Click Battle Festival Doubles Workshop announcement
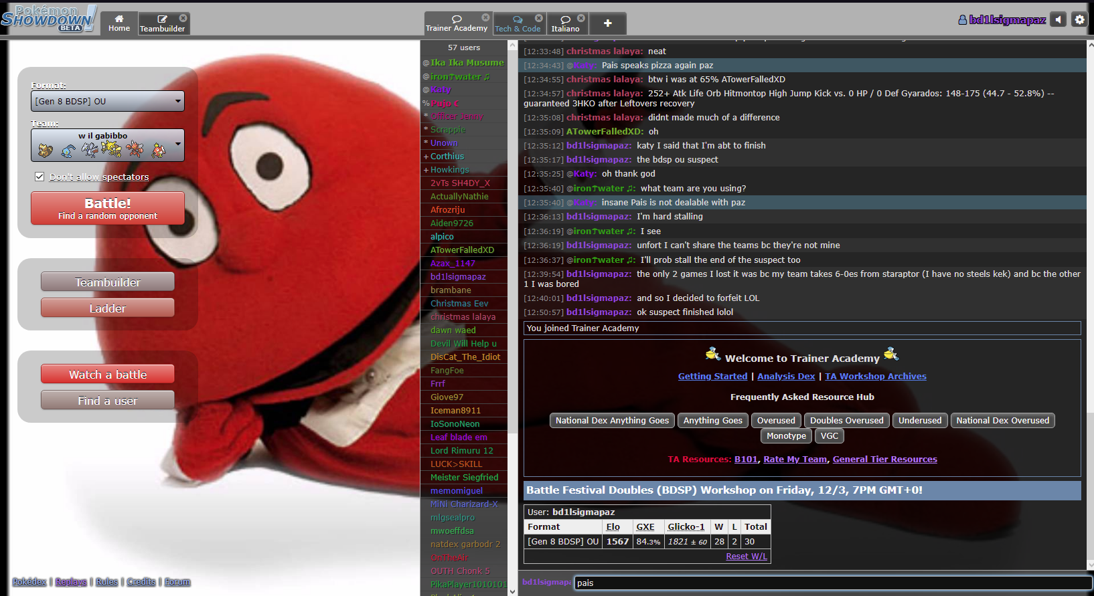Image resolution: width=1094 pixels, height=596 pixels. 802,490
